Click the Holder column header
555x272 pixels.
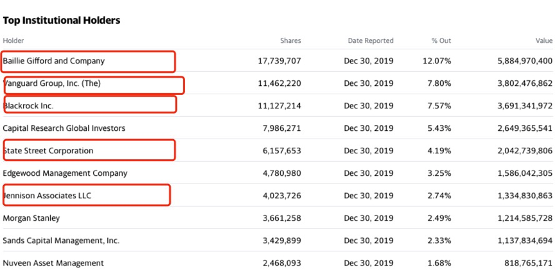pyautogui.click(x=13, y=41)
